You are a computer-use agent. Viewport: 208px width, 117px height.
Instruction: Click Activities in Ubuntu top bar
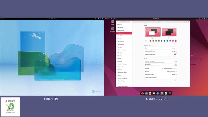pos(107,19)
